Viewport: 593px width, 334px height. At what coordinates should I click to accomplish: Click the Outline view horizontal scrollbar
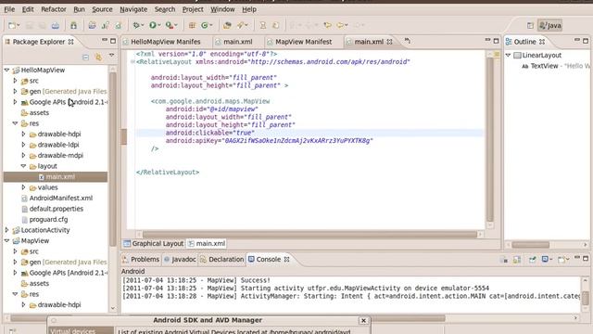(530, 245)
